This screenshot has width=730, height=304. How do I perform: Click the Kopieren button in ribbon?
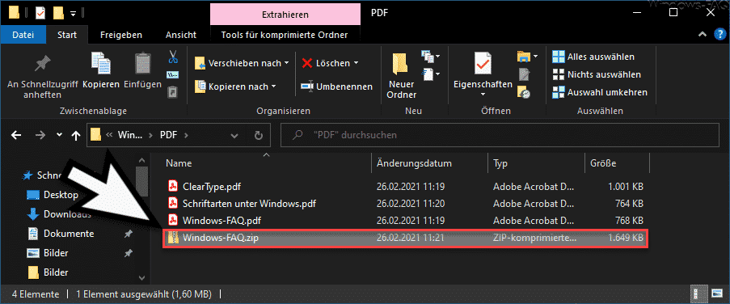coord(101,71)
